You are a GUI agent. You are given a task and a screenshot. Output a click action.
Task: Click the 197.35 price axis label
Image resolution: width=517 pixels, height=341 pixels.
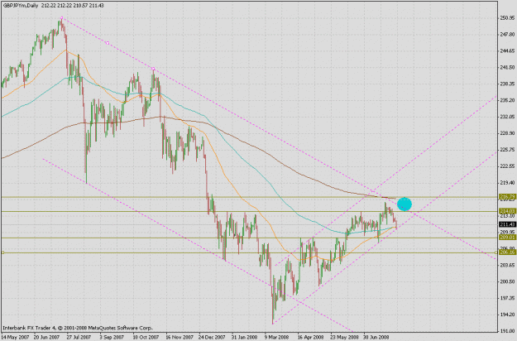click(507, 298)
